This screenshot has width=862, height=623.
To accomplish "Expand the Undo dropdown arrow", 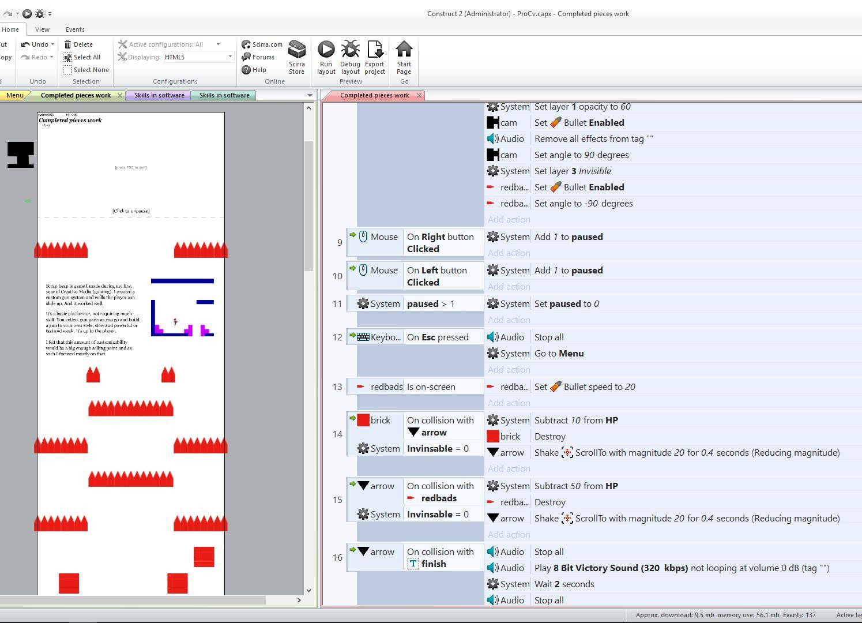I will pos(52,44).
